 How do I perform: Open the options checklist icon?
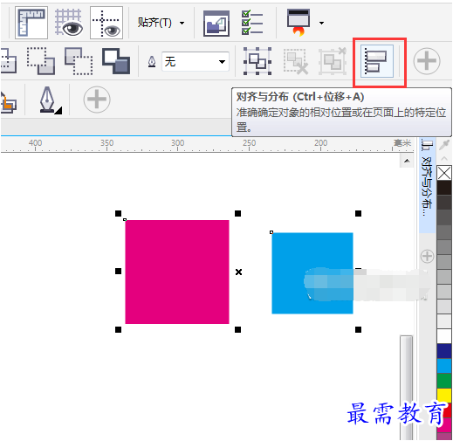coord(252,23)
